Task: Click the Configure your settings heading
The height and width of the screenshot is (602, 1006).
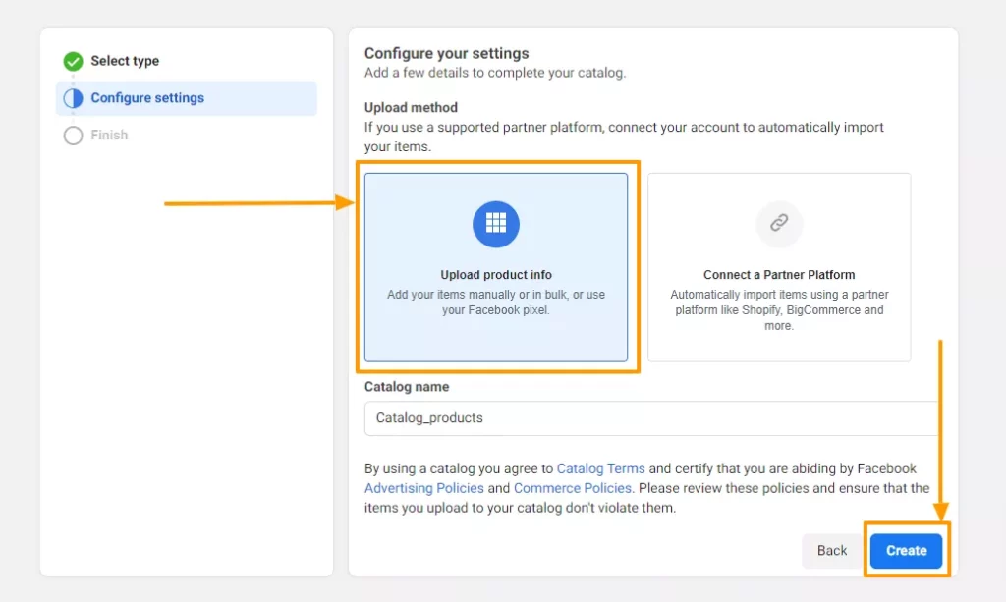Action: (447, 53)
